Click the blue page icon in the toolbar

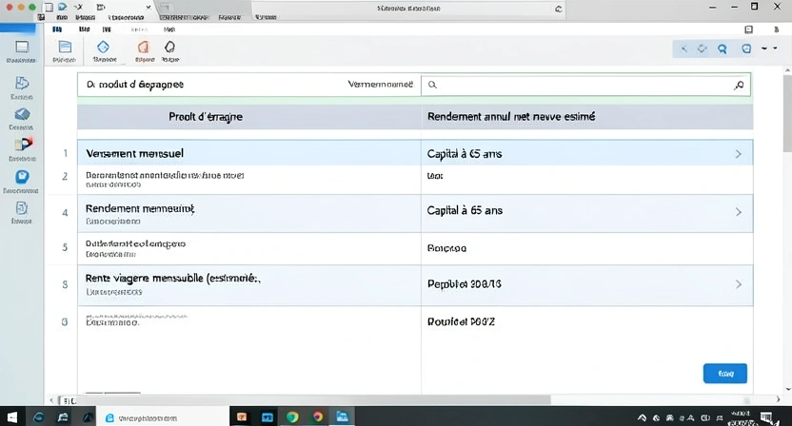pos(65,48)
